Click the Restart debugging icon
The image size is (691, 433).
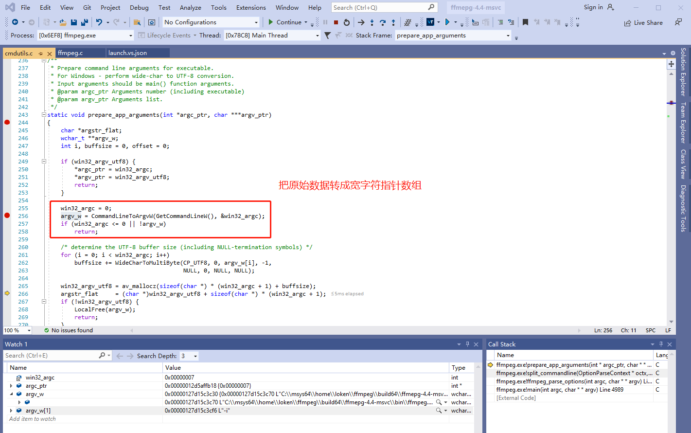click(346, 22)
